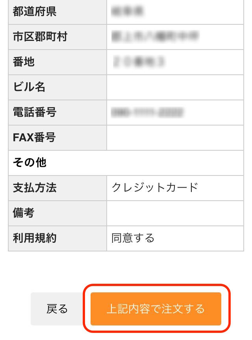252x340 pixels.
Task: Select the クレジットカード payment value
Action: pyautogui.click(x=155, y=188)
